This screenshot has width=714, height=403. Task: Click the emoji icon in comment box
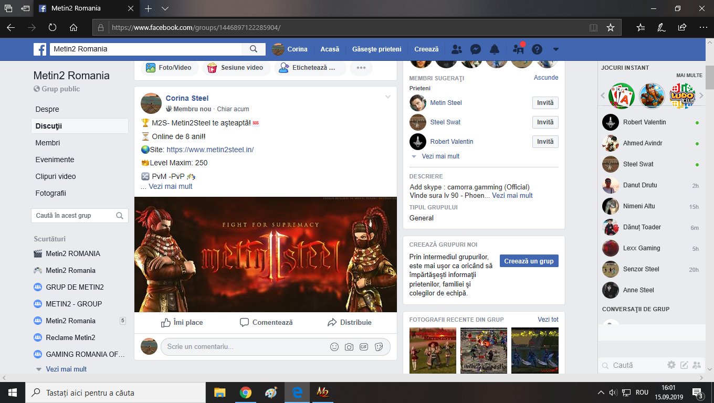[334, 347]
